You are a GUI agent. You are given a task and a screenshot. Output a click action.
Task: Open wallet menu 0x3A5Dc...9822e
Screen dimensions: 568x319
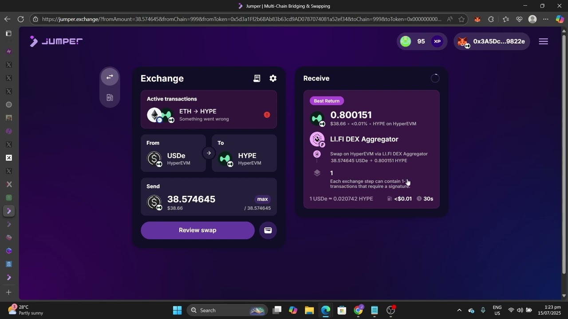point(492,41)
